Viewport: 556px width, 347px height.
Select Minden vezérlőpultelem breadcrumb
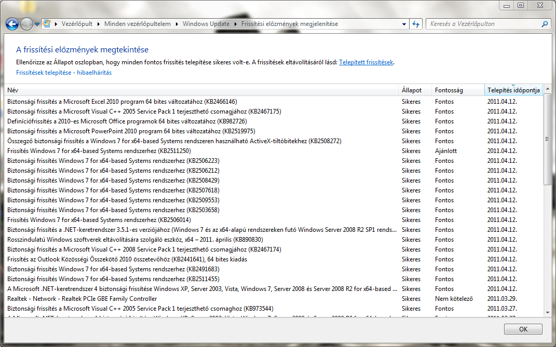137,24
